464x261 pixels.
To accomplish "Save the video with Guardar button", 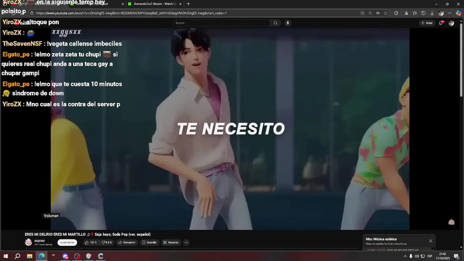I will (149, 243).
